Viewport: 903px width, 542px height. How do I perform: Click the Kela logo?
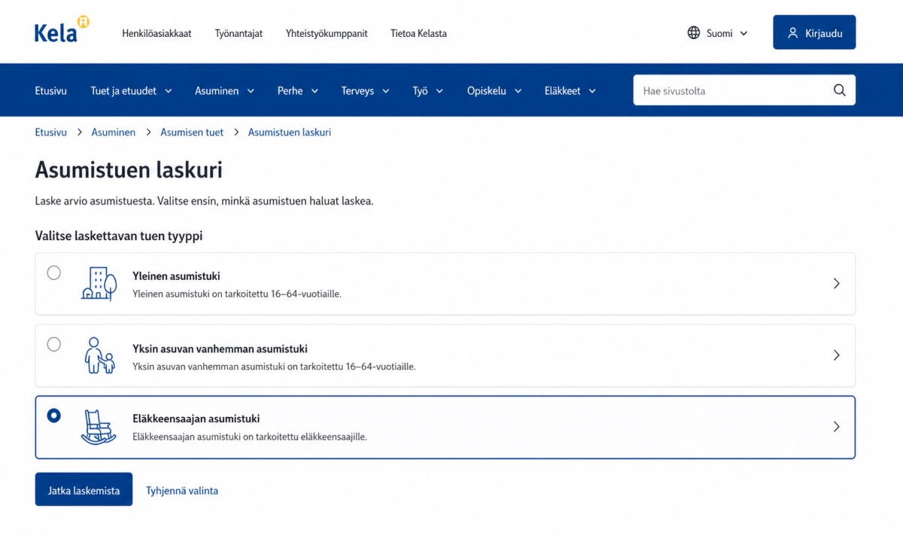(62, 30)
